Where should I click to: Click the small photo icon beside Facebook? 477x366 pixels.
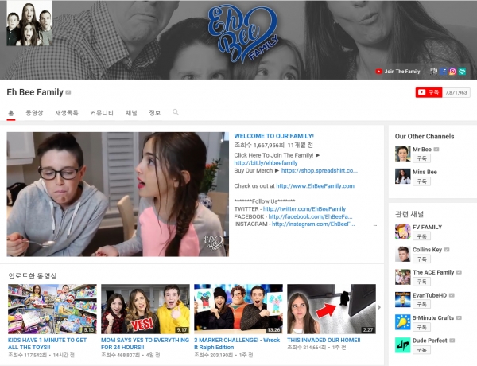point(434,72)
